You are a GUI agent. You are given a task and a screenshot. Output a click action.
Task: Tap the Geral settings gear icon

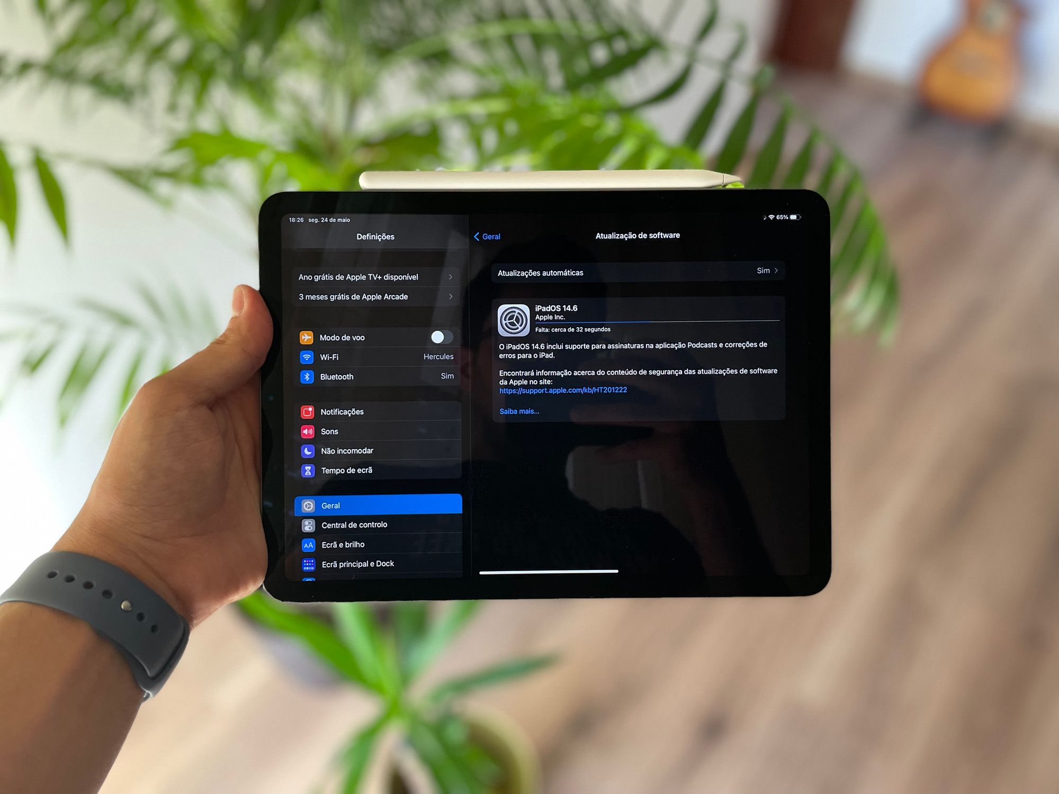tap(310, 504)
